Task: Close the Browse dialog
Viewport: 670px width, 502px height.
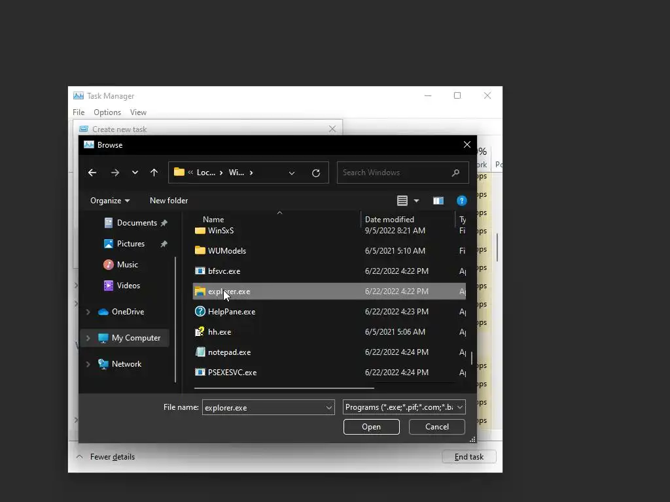Action: pyautogui.click(x=467, y=144)
